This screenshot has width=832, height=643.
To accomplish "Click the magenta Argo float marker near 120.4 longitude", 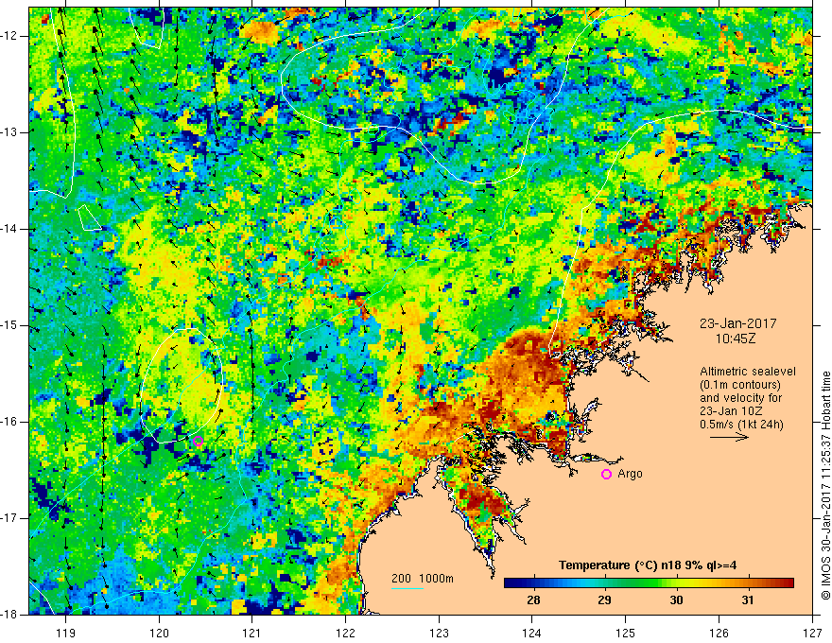I will (199, 441).
